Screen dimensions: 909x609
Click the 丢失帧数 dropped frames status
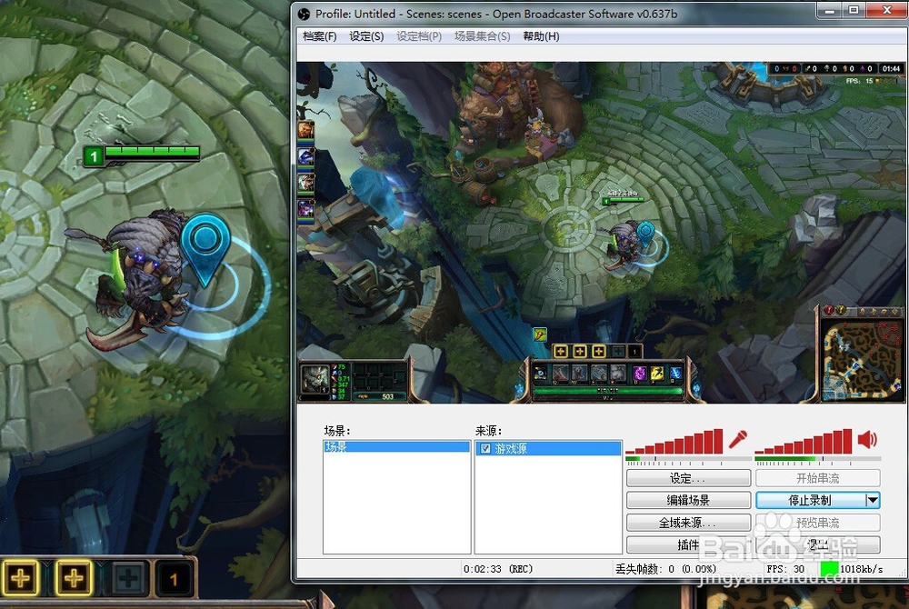[x=665, y=569]
